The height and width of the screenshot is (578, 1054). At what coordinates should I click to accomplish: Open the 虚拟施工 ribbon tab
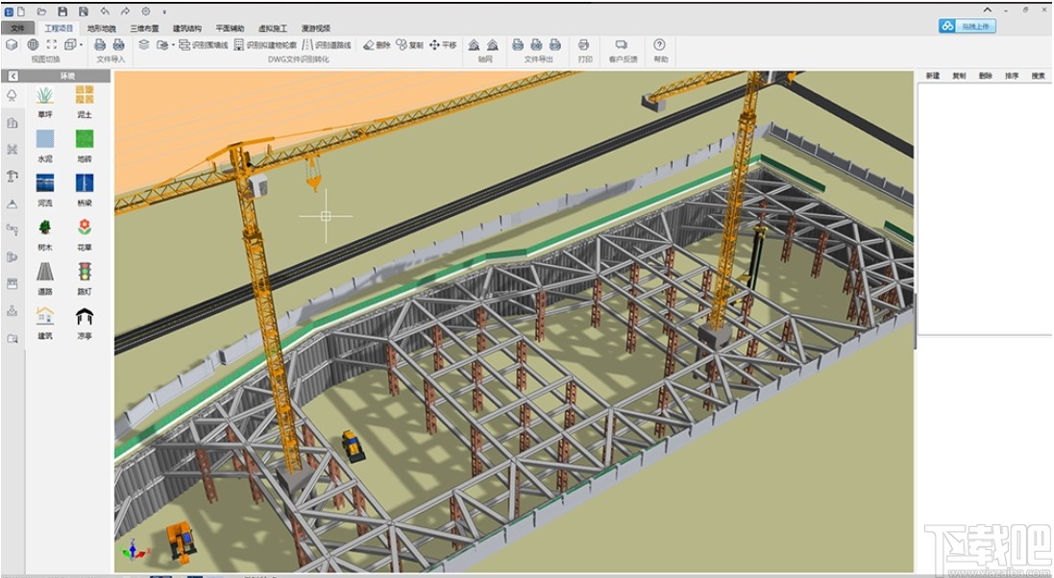click(272, 29)
